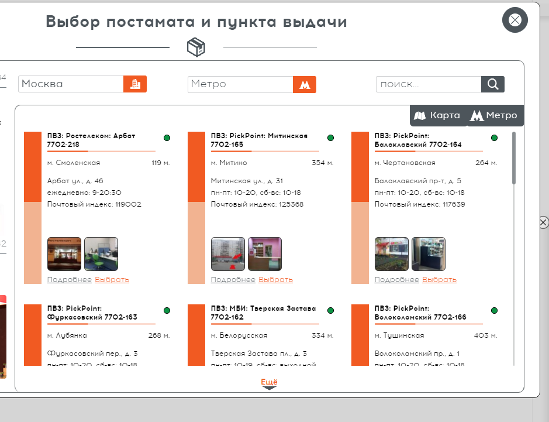Toggle the green availability dot on Ростелеком Арбат card
Screen dimensions: 549x422
(x=167, y=138)
